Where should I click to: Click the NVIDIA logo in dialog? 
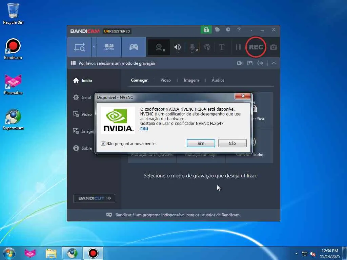pos(118,120)
